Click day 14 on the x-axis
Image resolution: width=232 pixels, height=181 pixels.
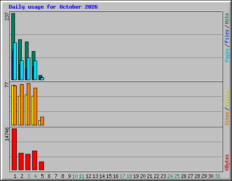(102, 176)
